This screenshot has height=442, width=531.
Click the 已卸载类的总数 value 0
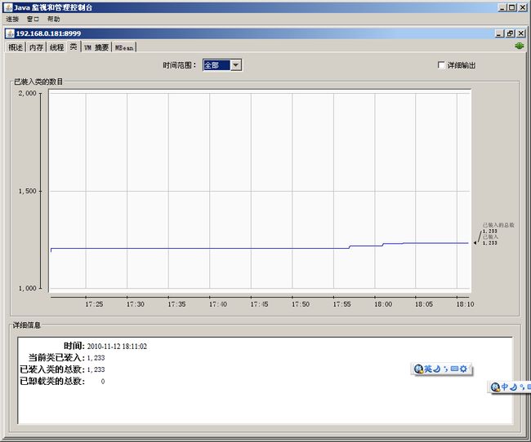(103, 382)
